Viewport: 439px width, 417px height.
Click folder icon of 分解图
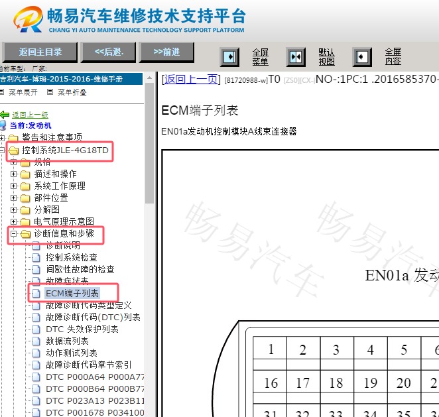[25, 210]
